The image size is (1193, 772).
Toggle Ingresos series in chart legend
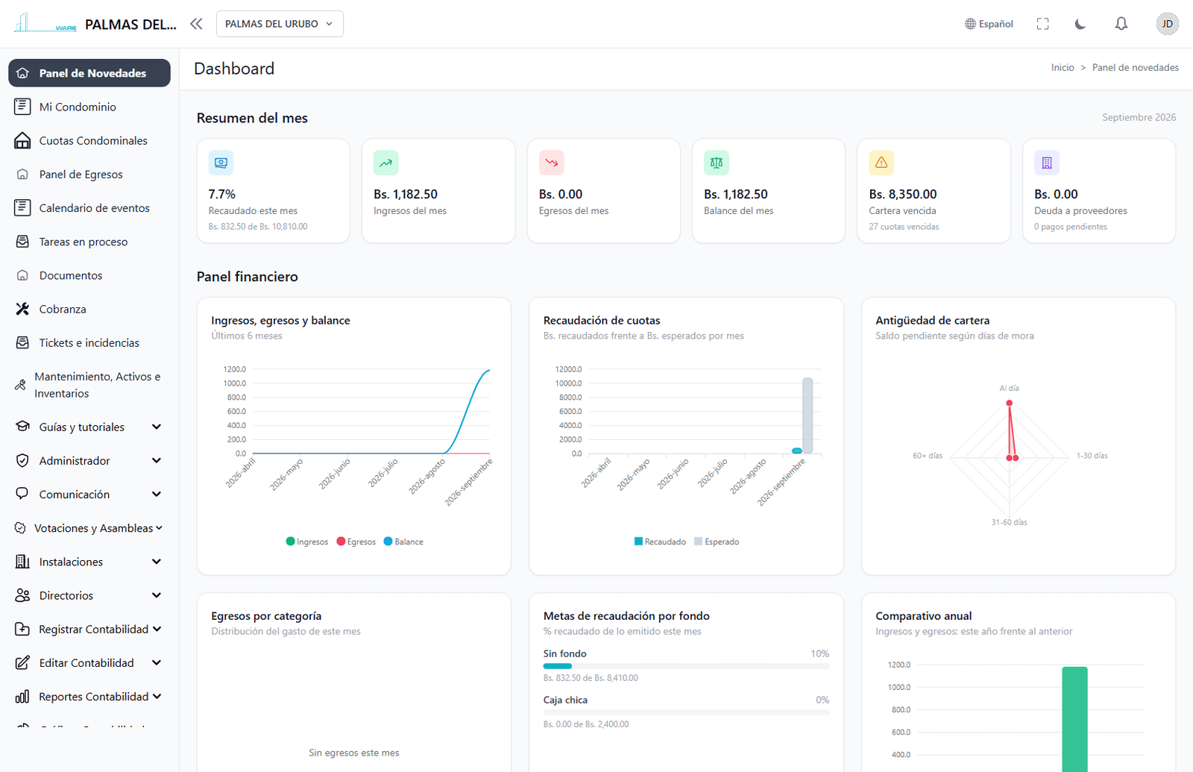point(306,542)
